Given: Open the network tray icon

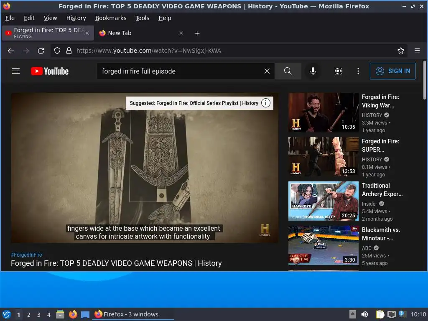Looking at the screenshot, I should (x=392, y=314).
